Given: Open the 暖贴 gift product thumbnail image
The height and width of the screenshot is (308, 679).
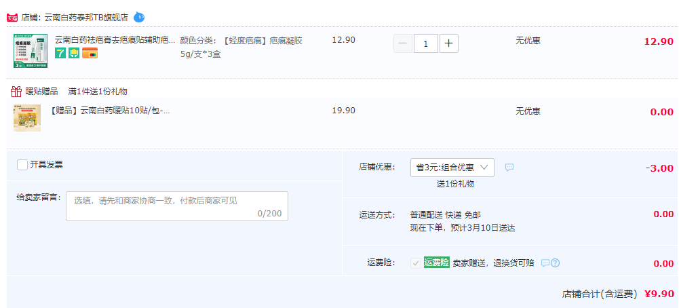Looking at the screenshot, I should [27, 118].
